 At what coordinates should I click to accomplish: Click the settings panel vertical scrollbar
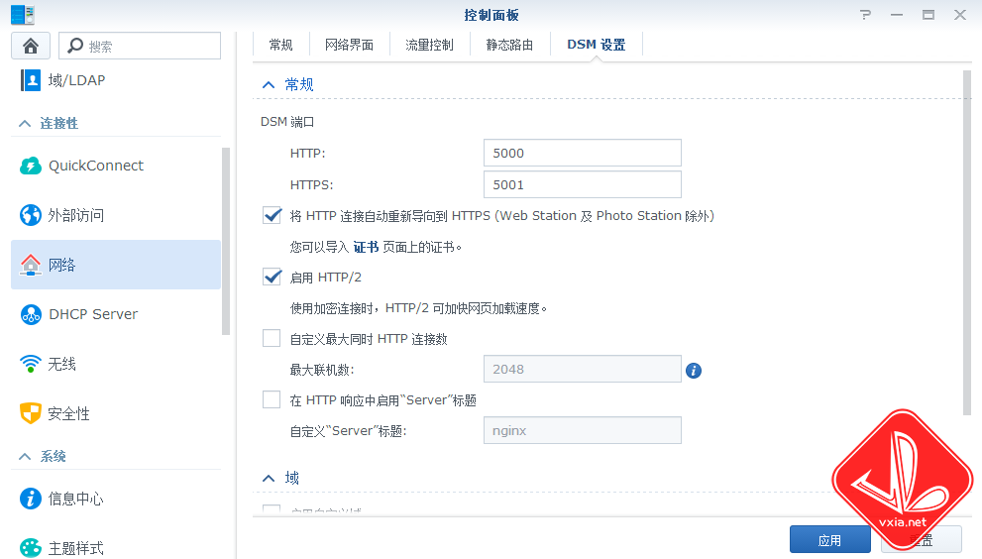(967, 243)
